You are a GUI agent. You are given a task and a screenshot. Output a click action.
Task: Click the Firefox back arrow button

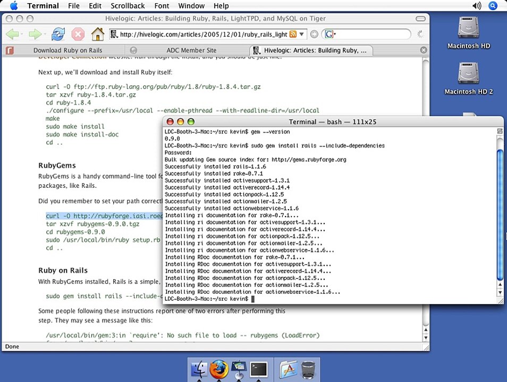(12, 34)
